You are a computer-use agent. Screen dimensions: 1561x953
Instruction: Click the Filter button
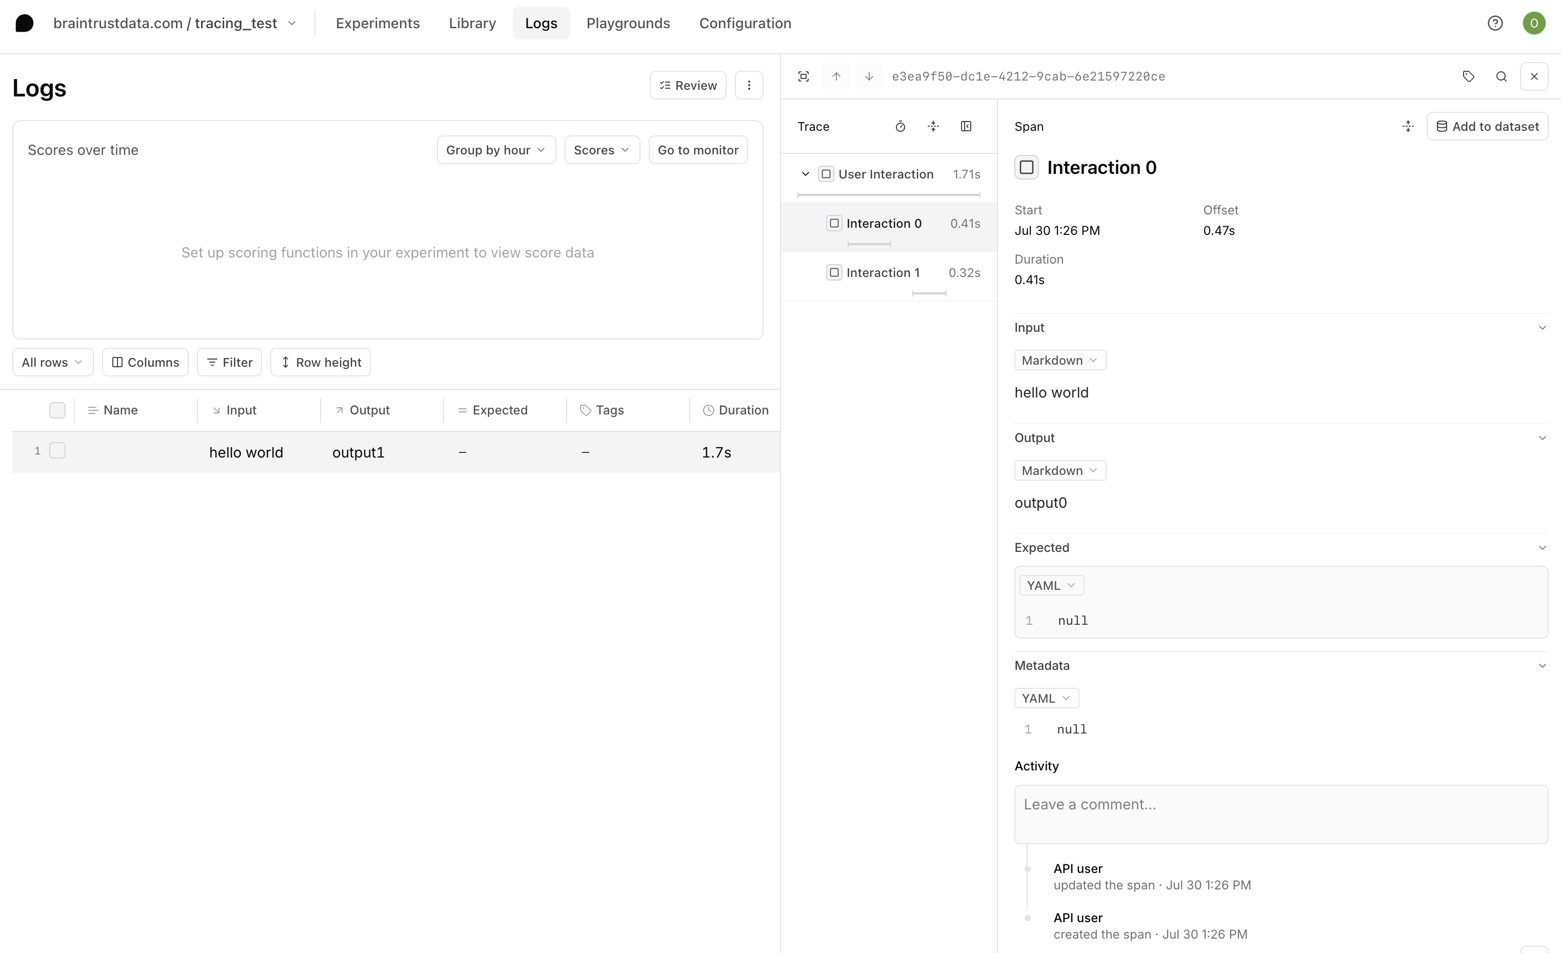point(229,363)
